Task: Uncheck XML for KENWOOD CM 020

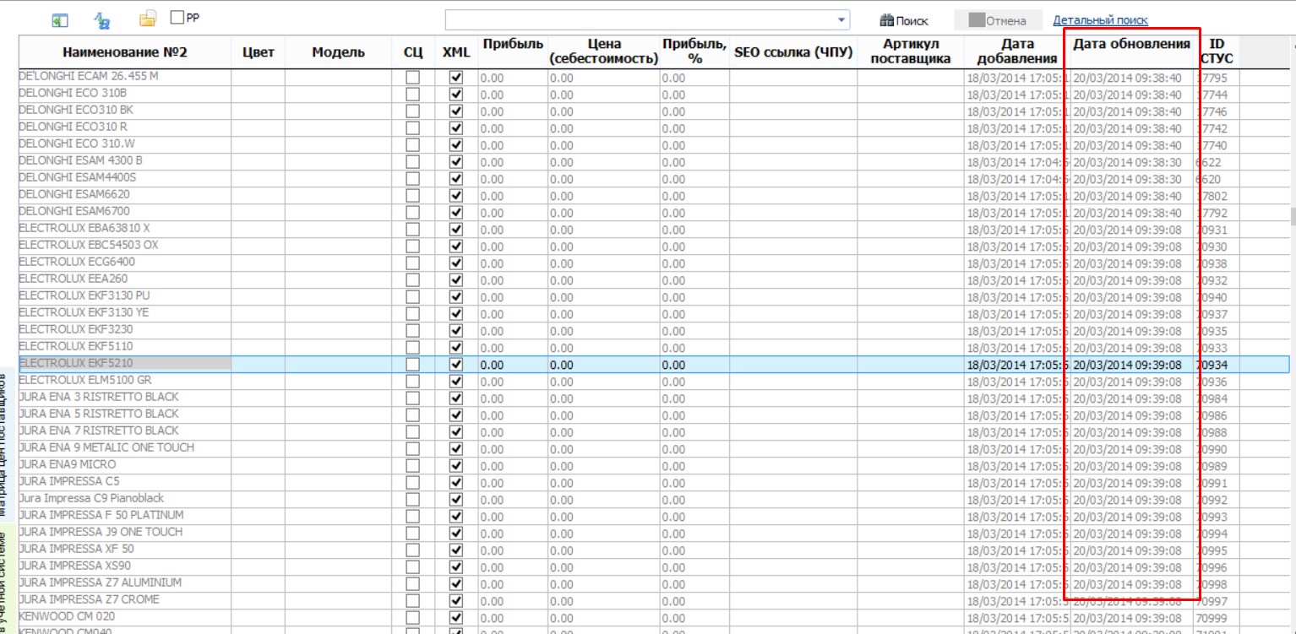Action: point(456,618)
